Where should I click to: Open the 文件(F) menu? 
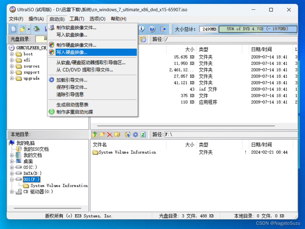pos(16,19)
